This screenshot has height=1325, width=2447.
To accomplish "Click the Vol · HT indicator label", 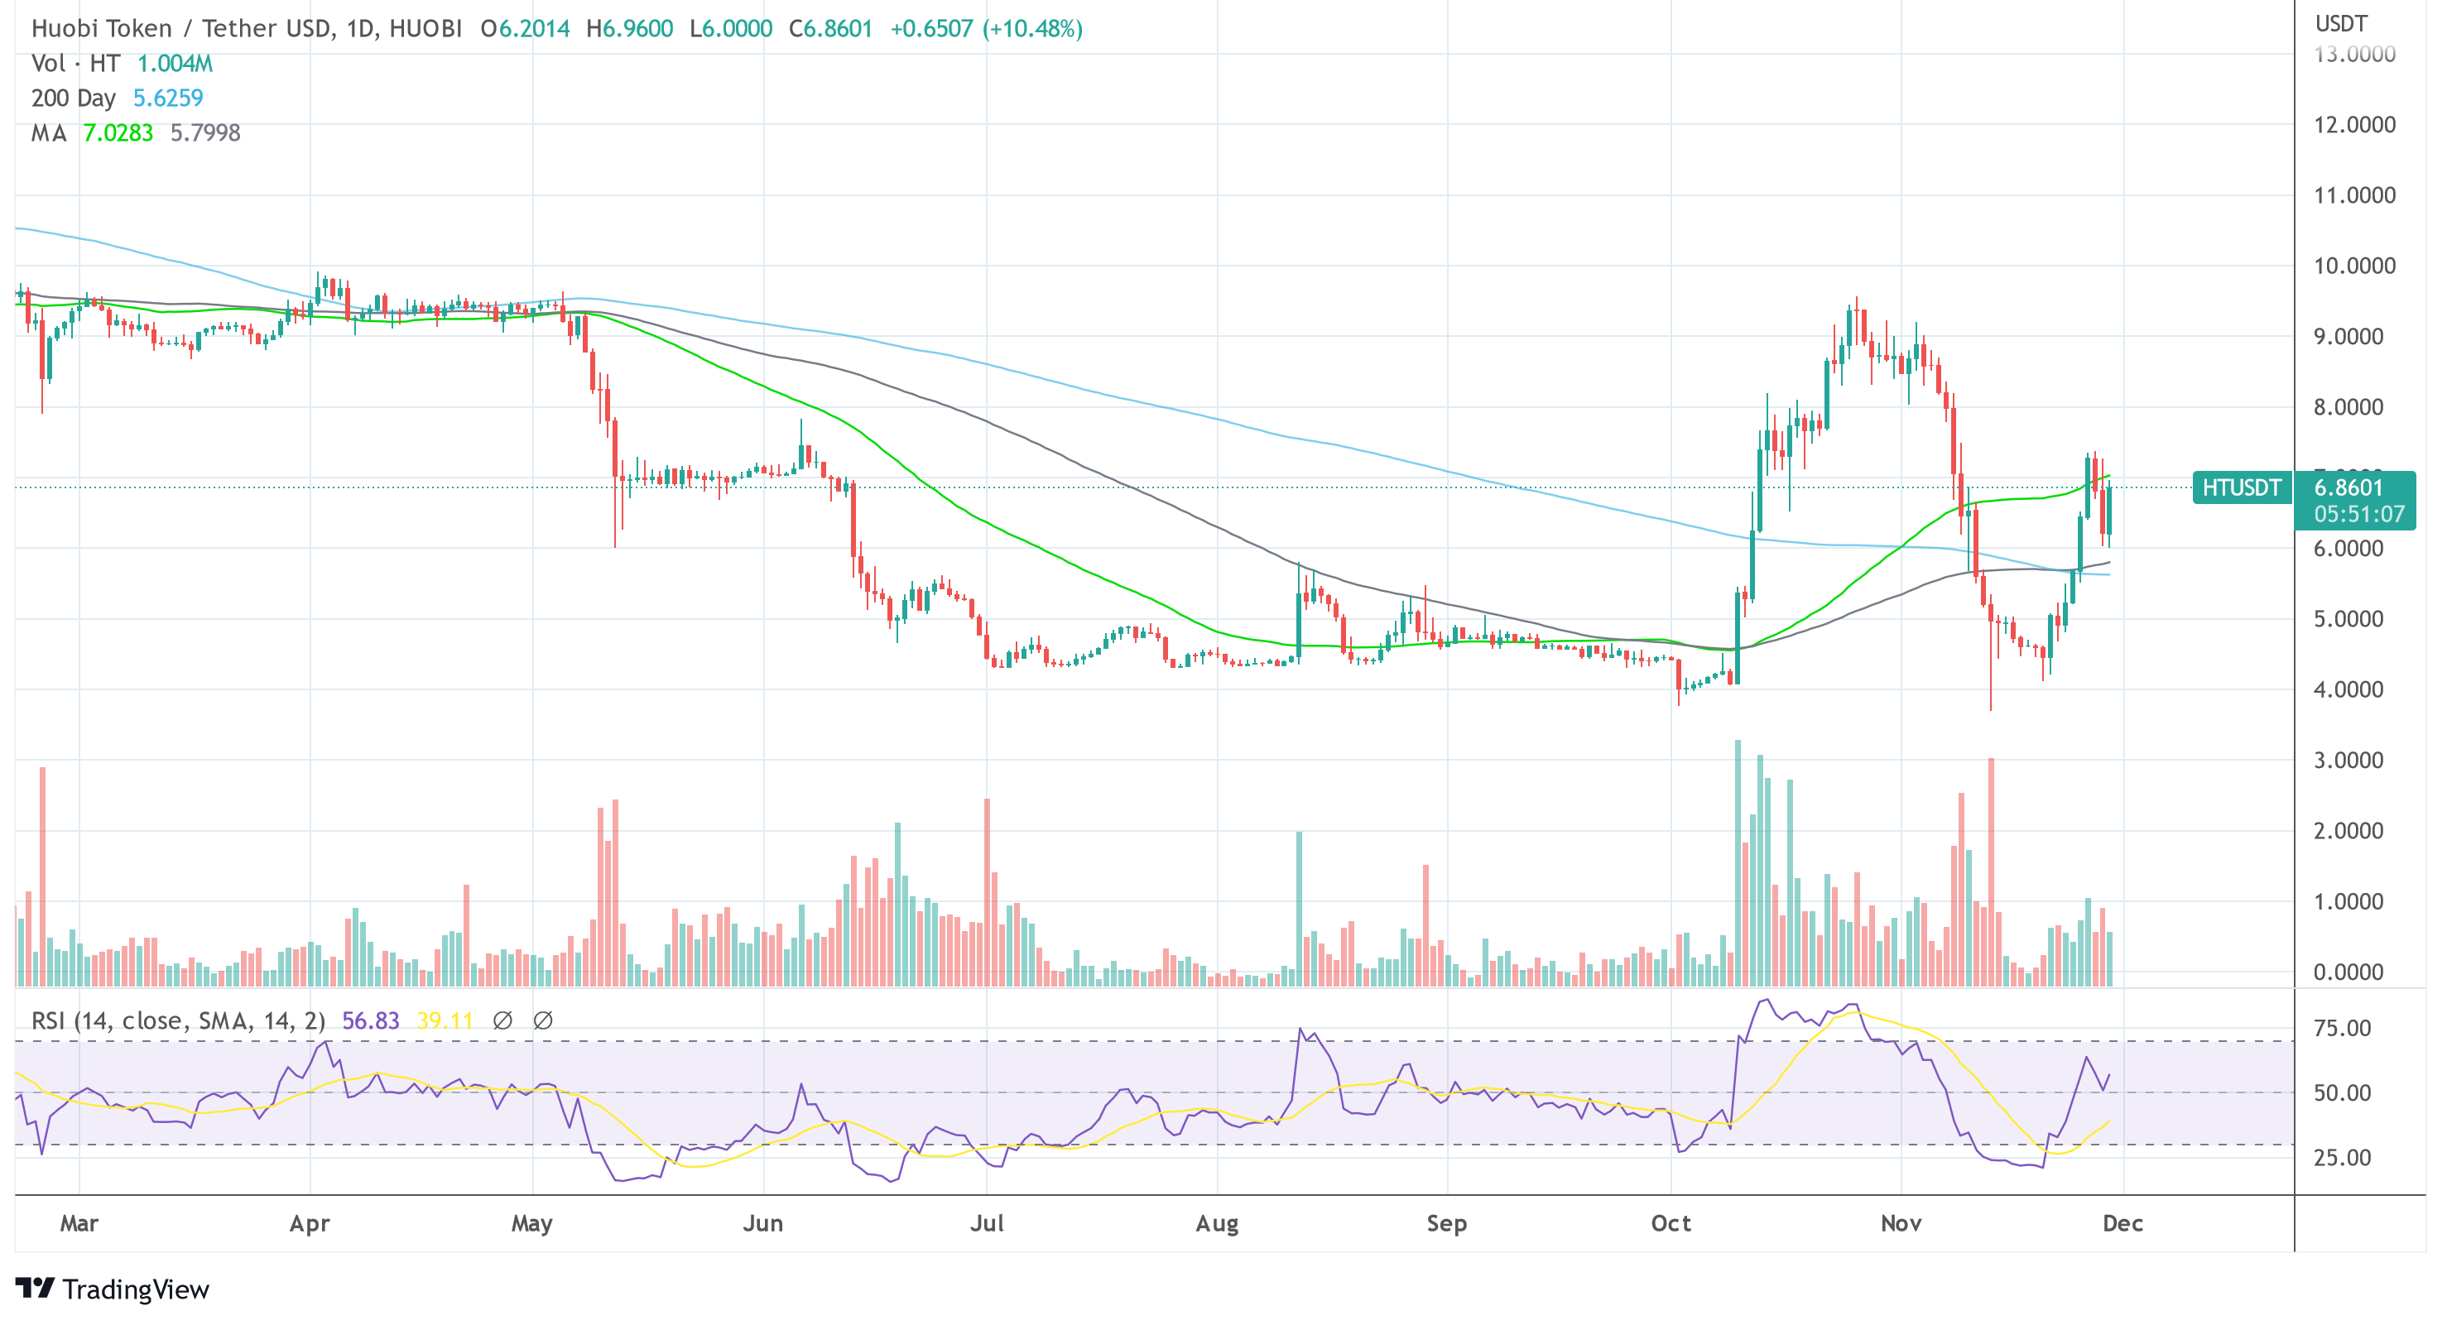I will coord(75,64).
